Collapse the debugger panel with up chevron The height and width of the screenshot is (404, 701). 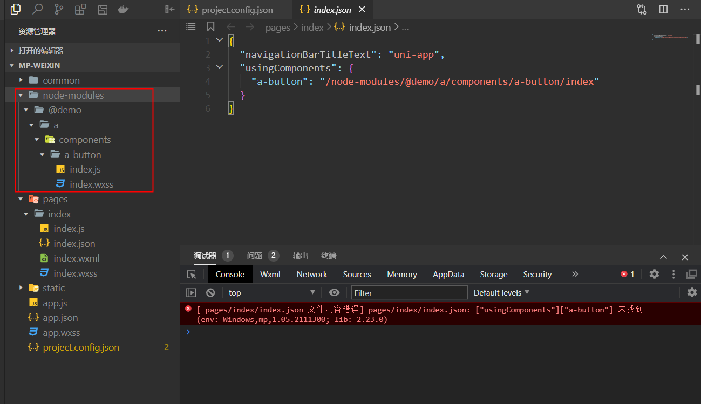(x=664, y=257)
